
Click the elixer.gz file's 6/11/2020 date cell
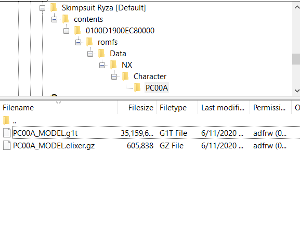(223, 146)
